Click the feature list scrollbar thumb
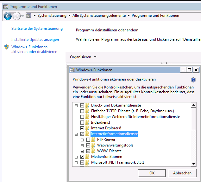 [193, 119]
